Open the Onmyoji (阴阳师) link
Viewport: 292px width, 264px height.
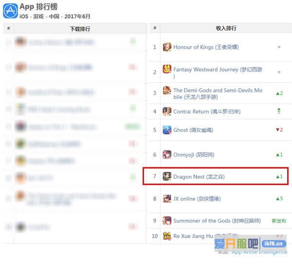click(x=194, y=155)
